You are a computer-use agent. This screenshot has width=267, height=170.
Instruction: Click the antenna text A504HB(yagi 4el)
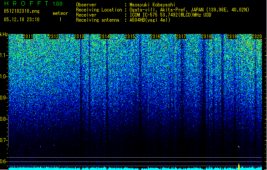click(150, 20)
